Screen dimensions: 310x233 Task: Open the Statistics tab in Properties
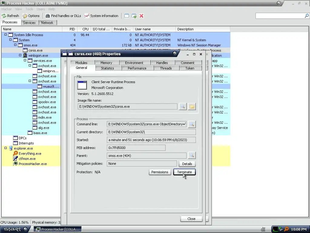[107, 68]
